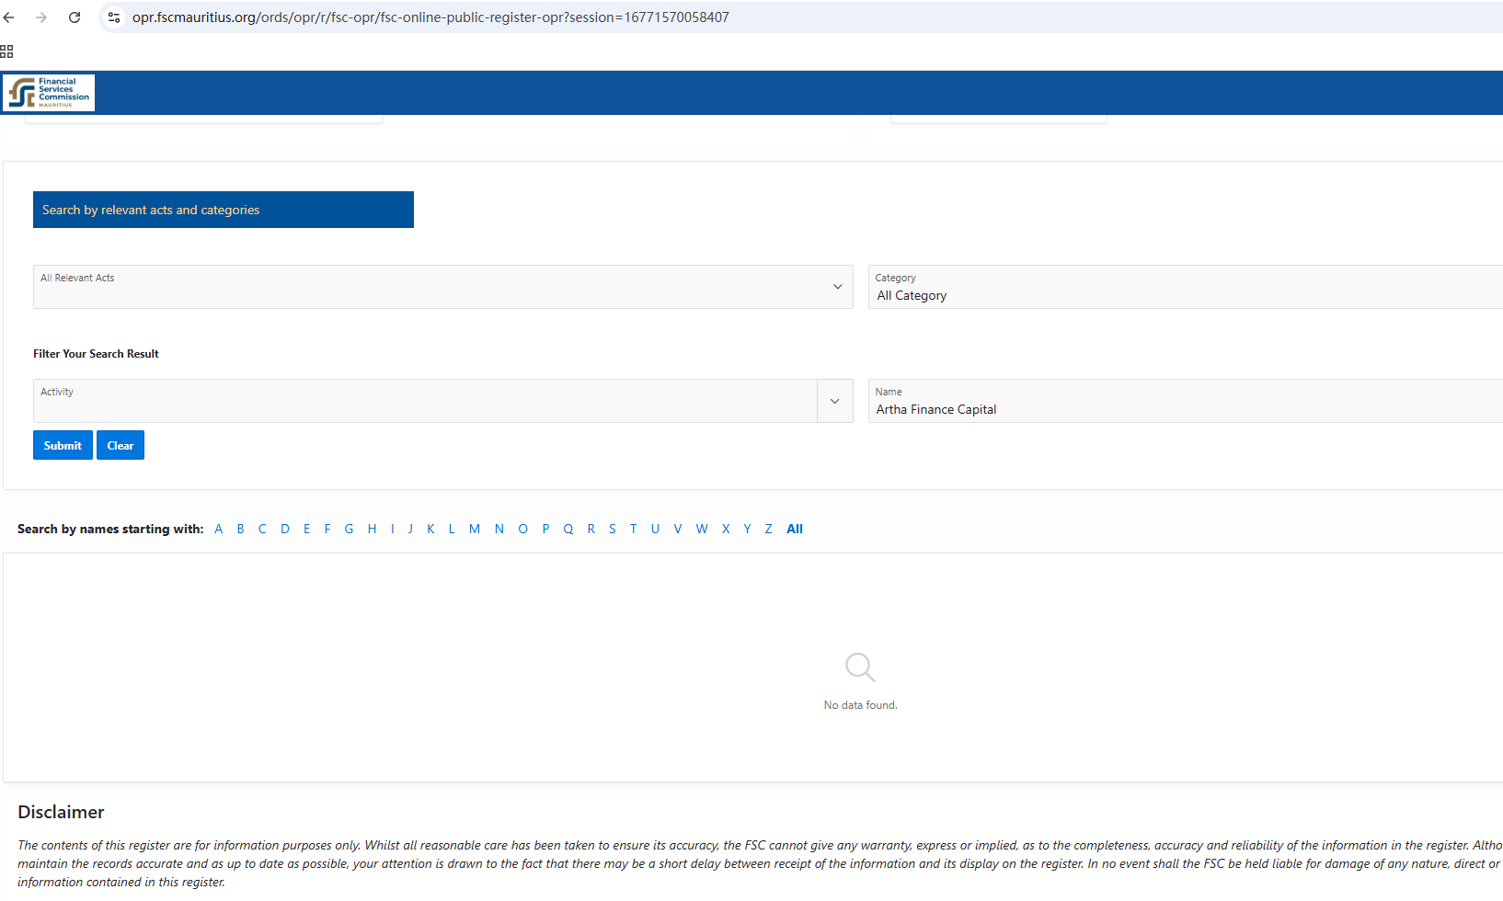
Task: Open the Category dropdown
Action: pyautogui.click(x=1185, y=287)
